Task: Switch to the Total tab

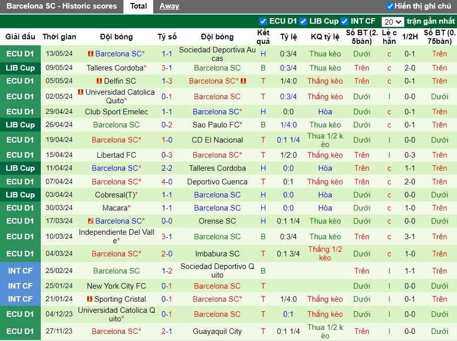Action: coord(138,6)
